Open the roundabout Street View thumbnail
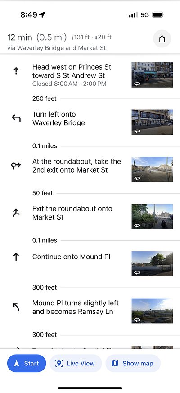180x393 pixels. [152, 169]
